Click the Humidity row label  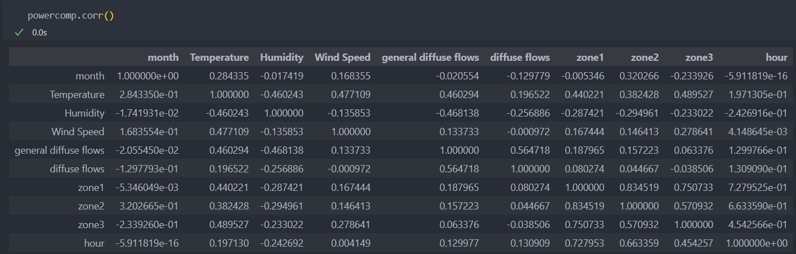(x=84, y=113)
